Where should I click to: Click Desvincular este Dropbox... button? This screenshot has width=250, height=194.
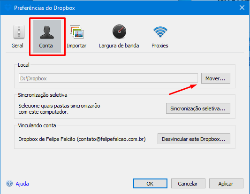(x=194, y=139)
